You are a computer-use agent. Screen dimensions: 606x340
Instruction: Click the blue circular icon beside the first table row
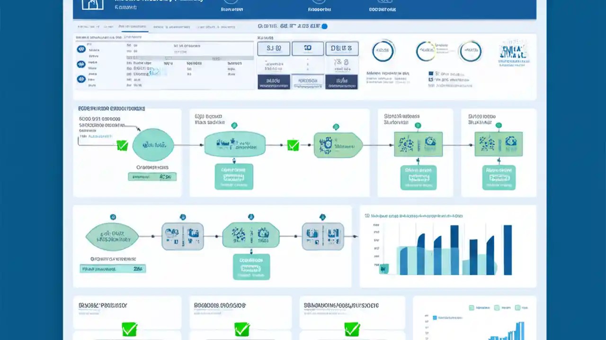pyautogui.click(x=81, y=49)
